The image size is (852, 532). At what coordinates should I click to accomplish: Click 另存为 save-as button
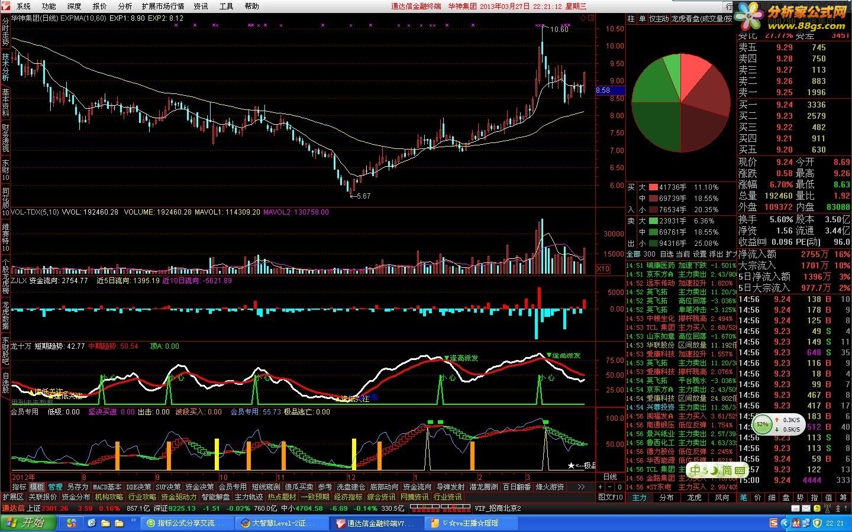click(x=78, y=487)
